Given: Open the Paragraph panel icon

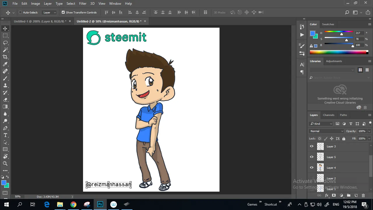Looking at the screenshot, I should pyautogui.click(x=302, y=72).
